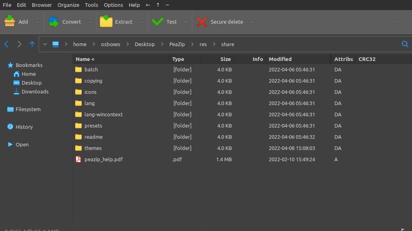Expand the Add button dropdown arrow
The height and width of the screenshot is (231, 412).
(37, 22)
